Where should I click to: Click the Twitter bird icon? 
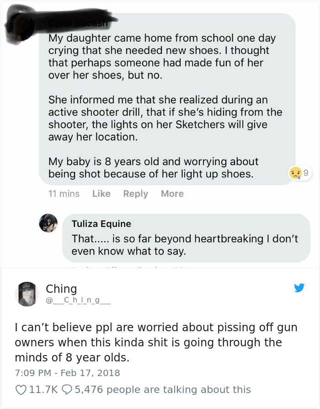(299, 288)
